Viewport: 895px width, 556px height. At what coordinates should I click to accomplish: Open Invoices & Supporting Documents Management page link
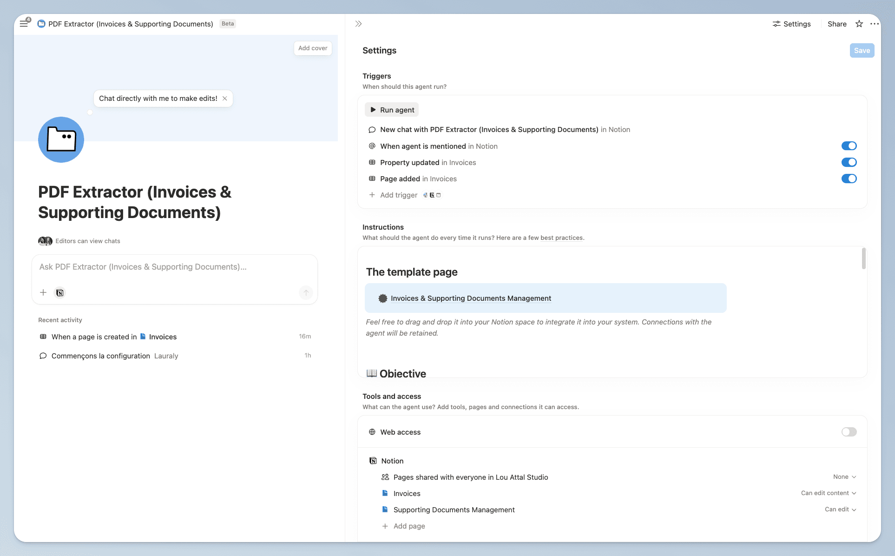[x=471, y=298]
